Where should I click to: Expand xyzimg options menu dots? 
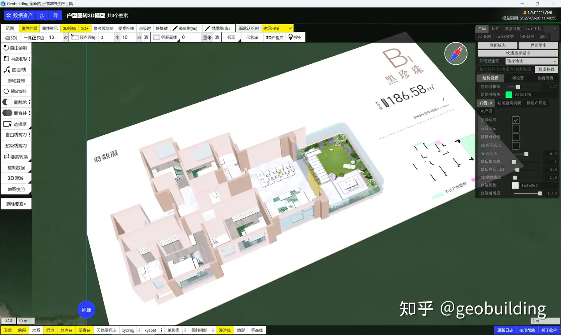coord(139,330)
